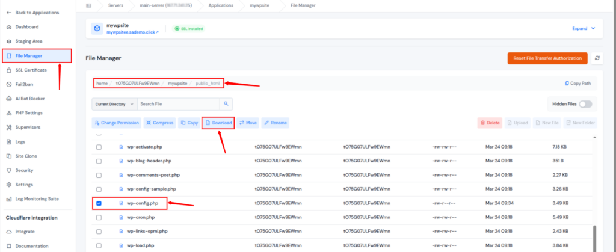
Task: Go Back to Applications
Action: (x=37, y=13)
